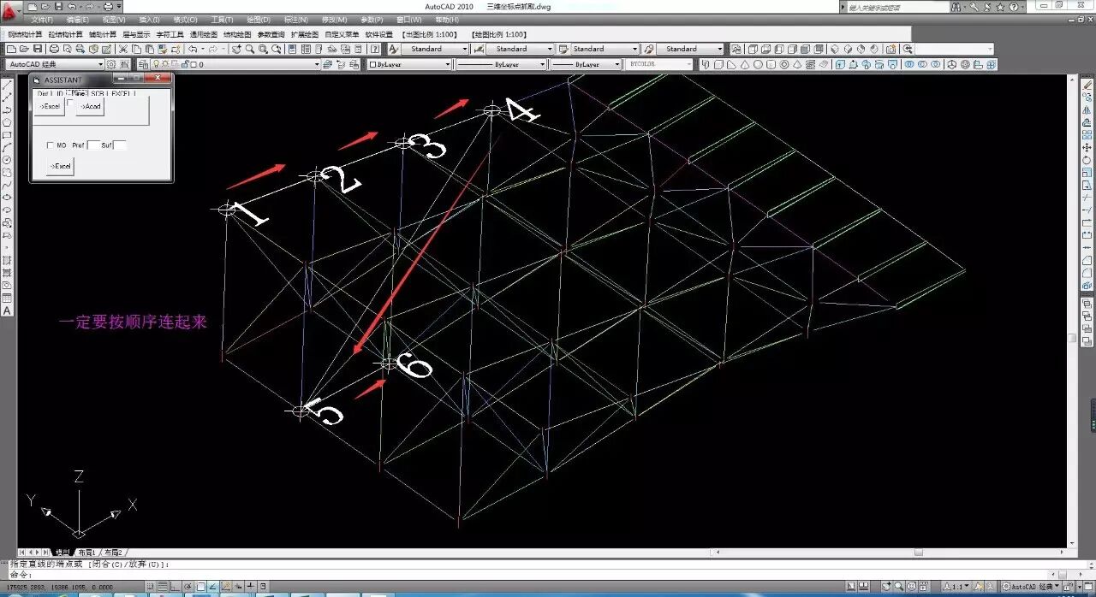This screenshot has width=1096, height=597.
Task: Click the Plot printer icon in toolbar
Action: click(54, 49)
